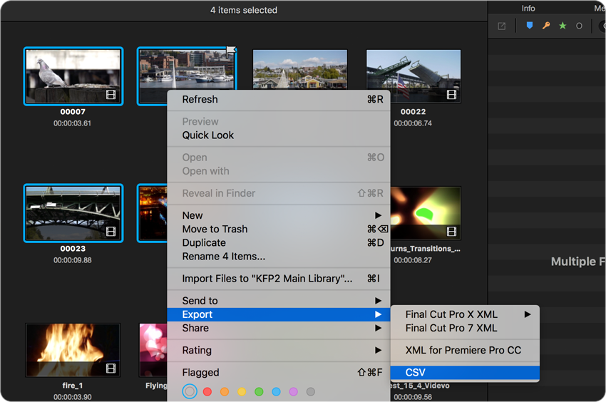This screenshot has height=402, width=606.
Task: Choose the gray color label
Action: (311, 391)
